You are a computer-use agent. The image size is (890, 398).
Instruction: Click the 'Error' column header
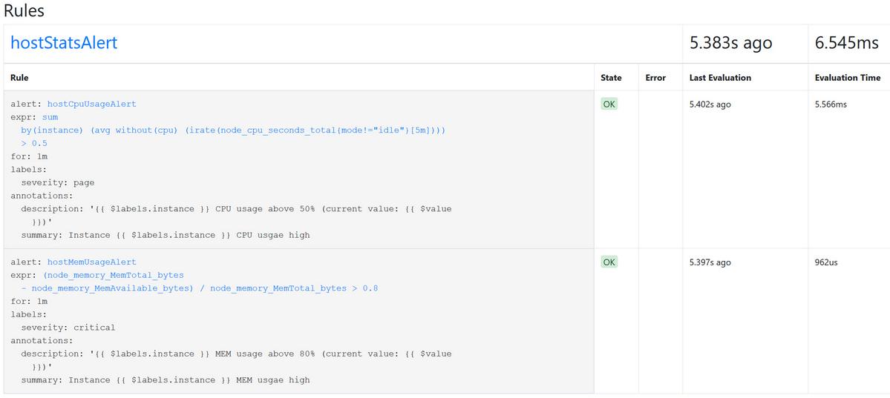coord(655,78)
